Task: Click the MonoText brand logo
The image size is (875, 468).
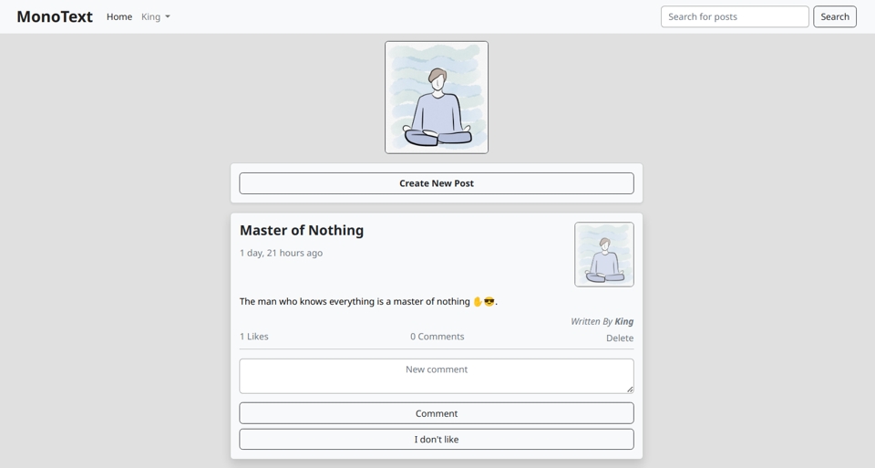Action: tap(55, 16)
